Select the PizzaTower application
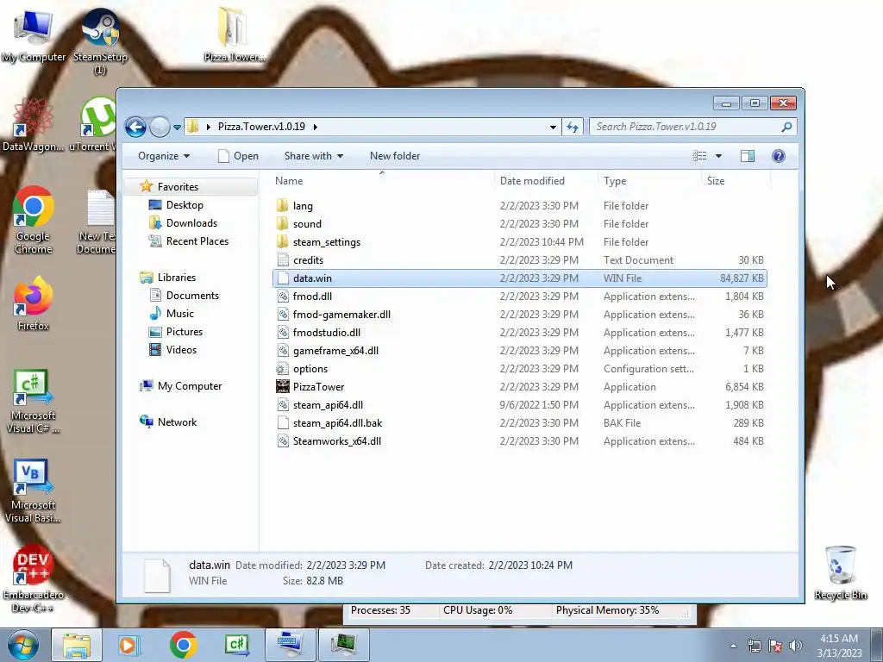The height and width of the screenshot is (662, 883). pyautogui.click(x=519, y=387)
